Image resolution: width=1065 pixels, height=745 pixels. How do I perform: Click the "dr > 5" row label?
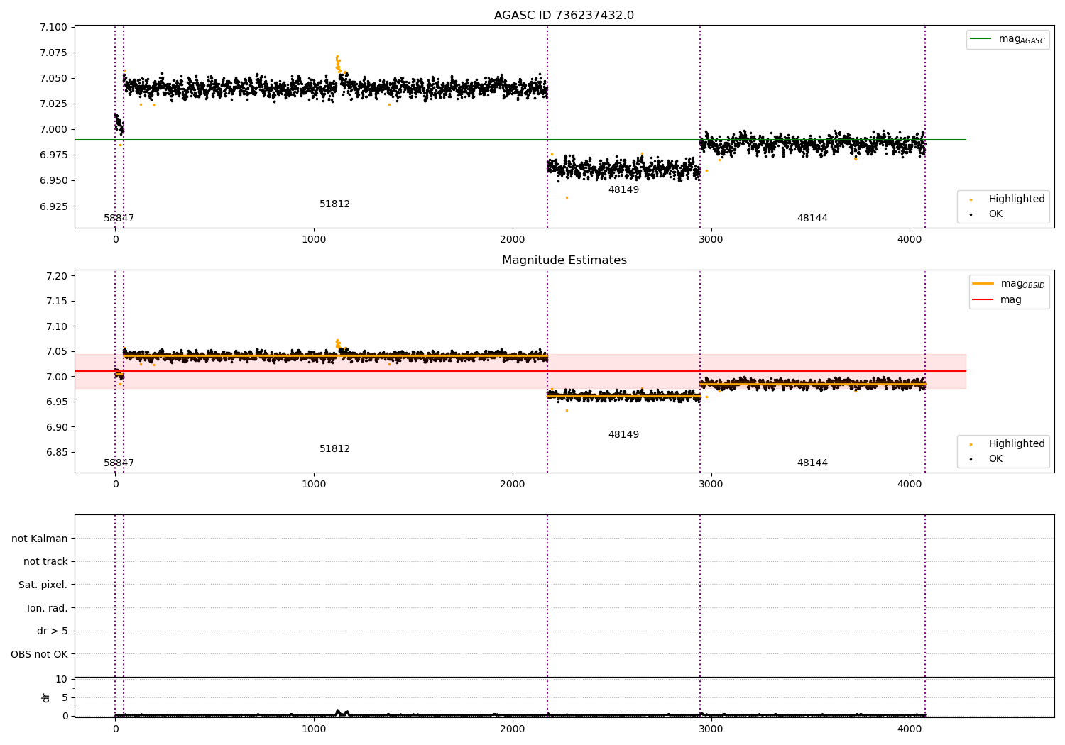tap(53, 631)
